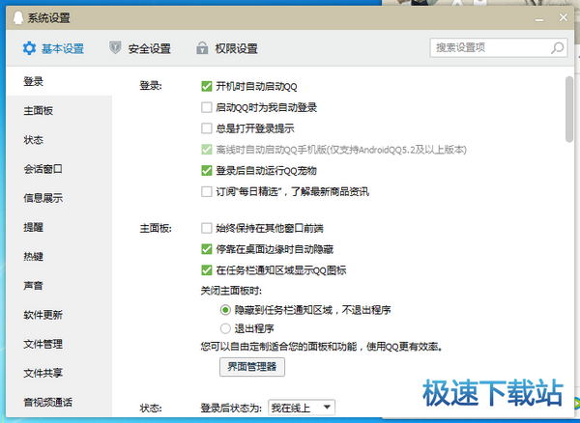Image resolution: width=580 pixels, height=423 pixels.
Task: Close the 系统设置 window
Action: click(563, 17)
